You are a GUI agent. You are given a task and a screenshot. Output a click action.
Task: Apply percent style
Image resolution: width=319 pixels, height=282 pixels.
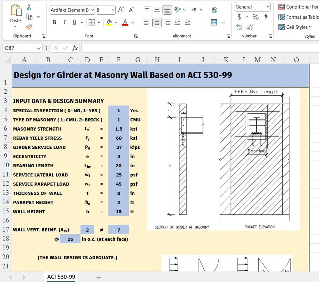[x=255, y=17]
